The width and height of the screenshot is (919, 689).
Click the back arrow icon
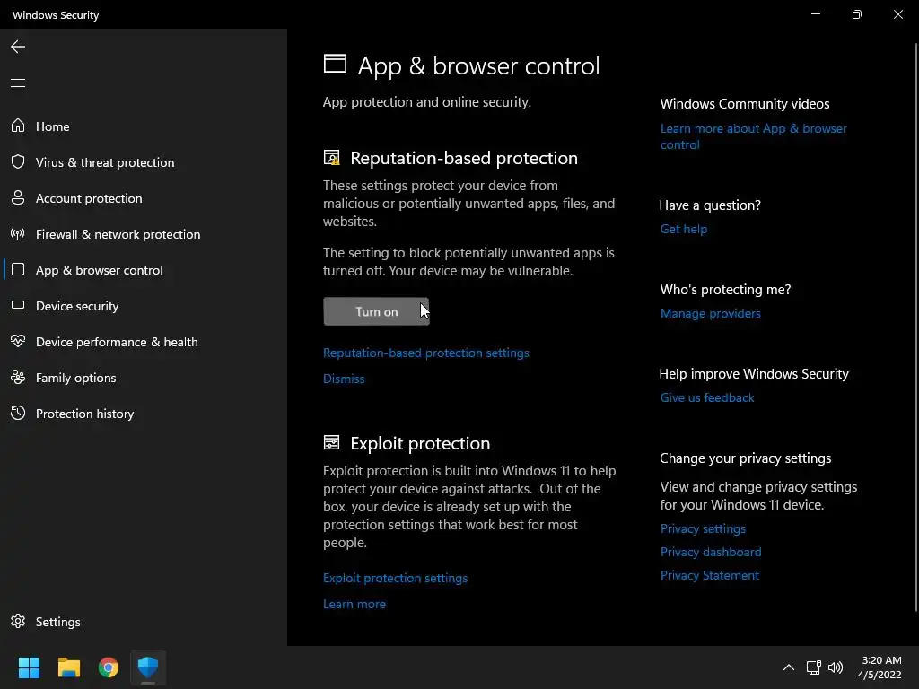tap(18, 47)
